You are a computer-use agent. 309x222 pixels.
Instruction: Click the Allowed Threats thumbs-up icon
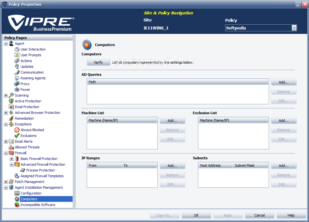coord(11,147)
